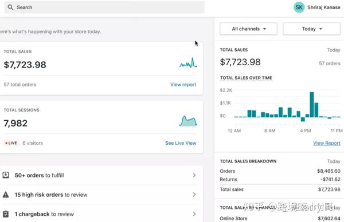This screenshot has width=344, height=222.
Task: Click View Report below the sales chart
Action: [x=327, y=143]
